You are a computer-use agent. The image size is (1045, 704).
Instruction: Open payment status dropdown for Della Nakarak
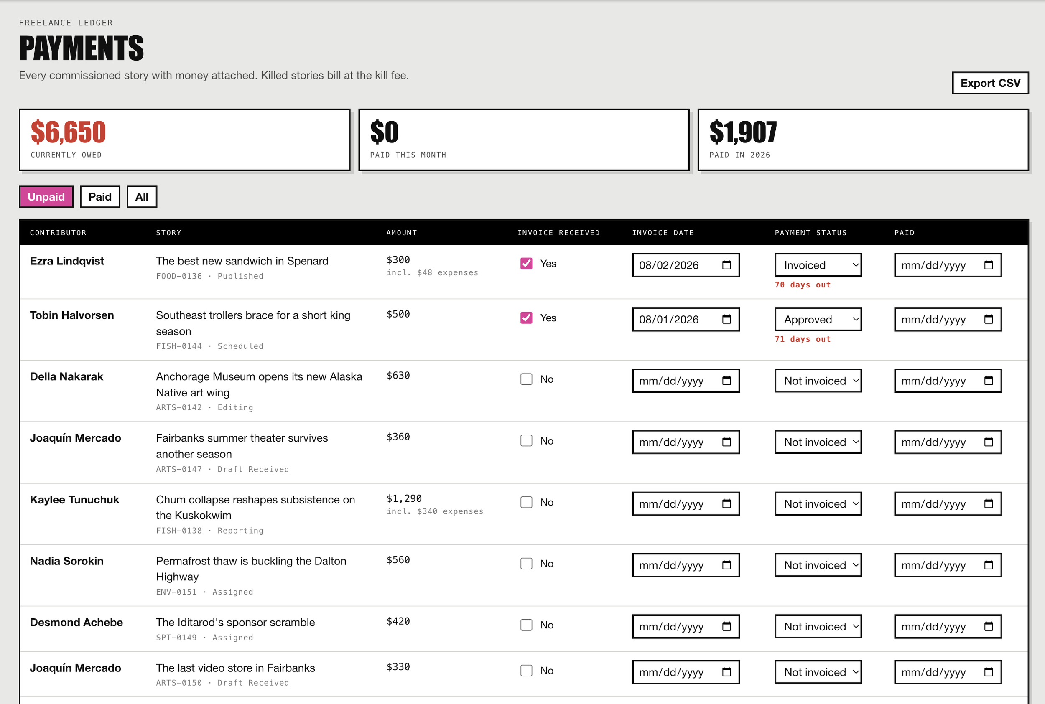[818, 381]
